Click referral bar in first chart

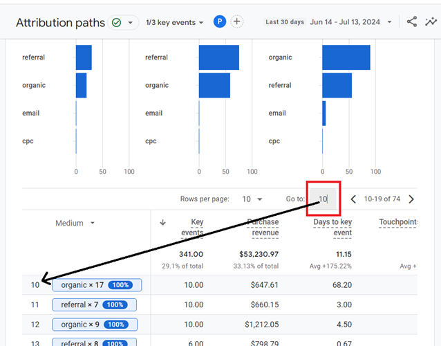[x=84, y=57]
